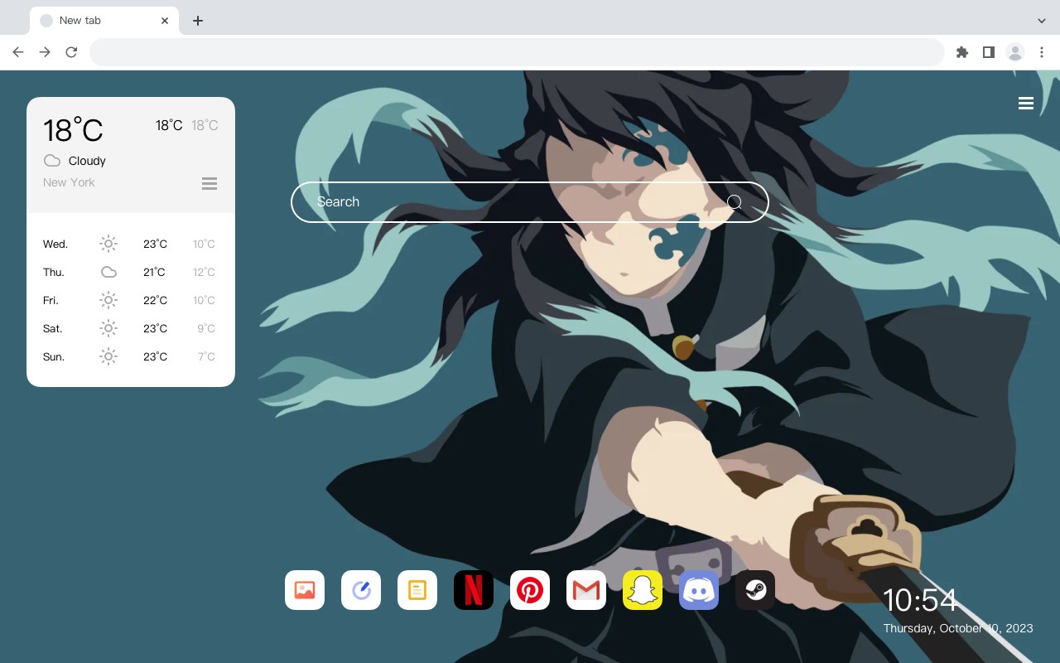Click the sunny icon for Fri.

[x=108, y=300]
